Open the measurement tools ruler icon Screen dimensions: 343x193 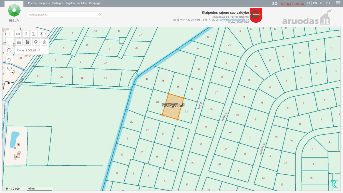click(x=18, y=34)
